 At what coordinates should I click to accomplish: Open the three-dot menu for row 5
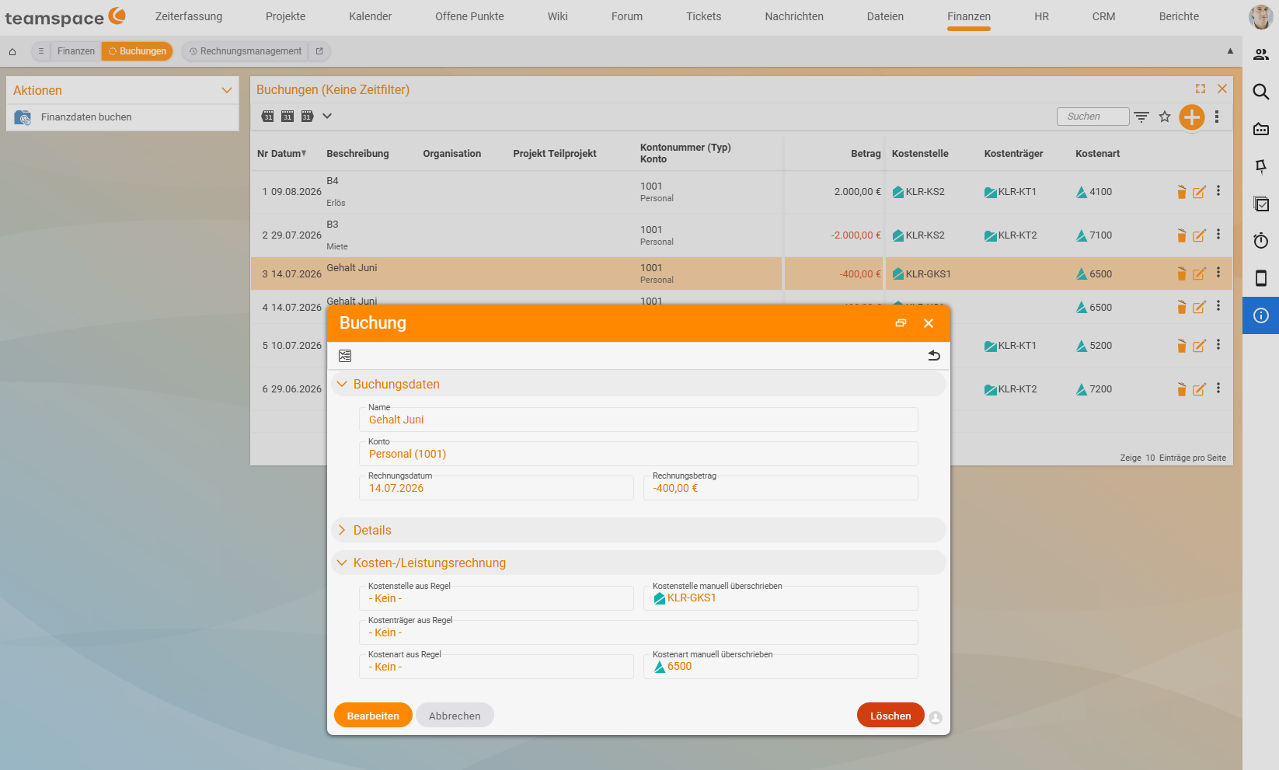point(1218,344)
